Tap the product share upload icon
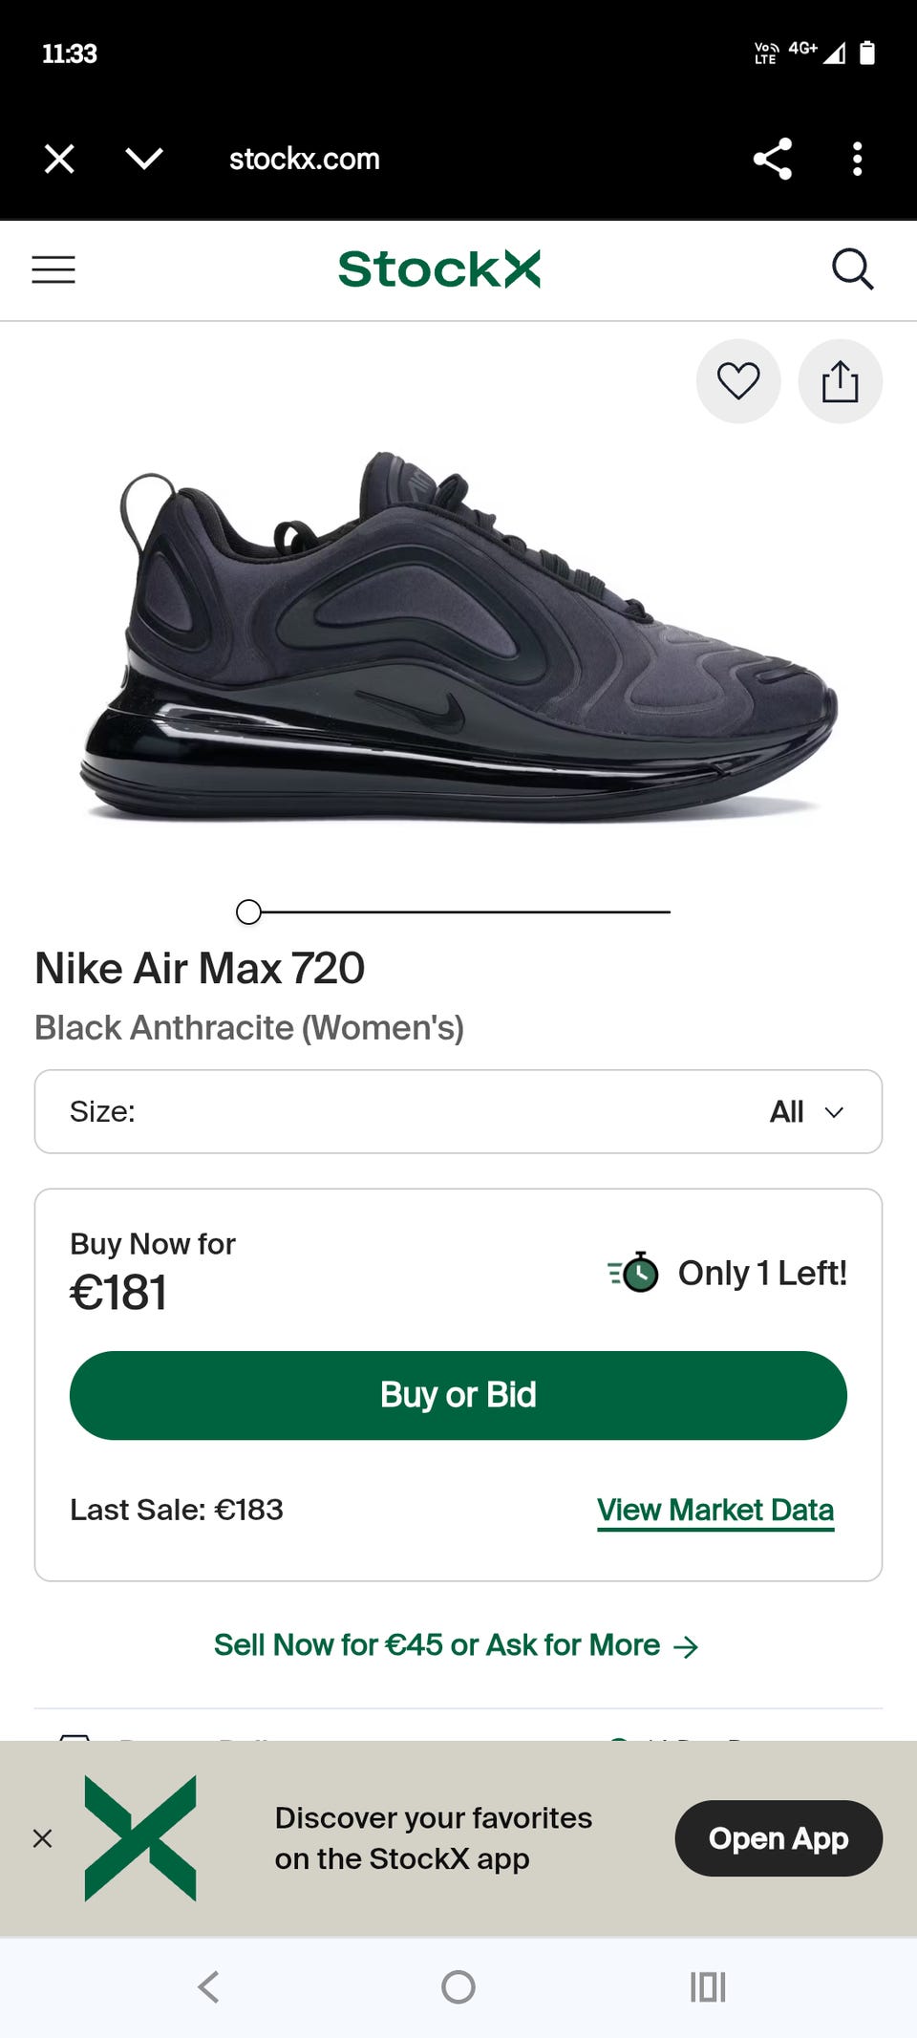This screenshot has height=2038, width=917. pyautogui.click(x=840, y=381)
